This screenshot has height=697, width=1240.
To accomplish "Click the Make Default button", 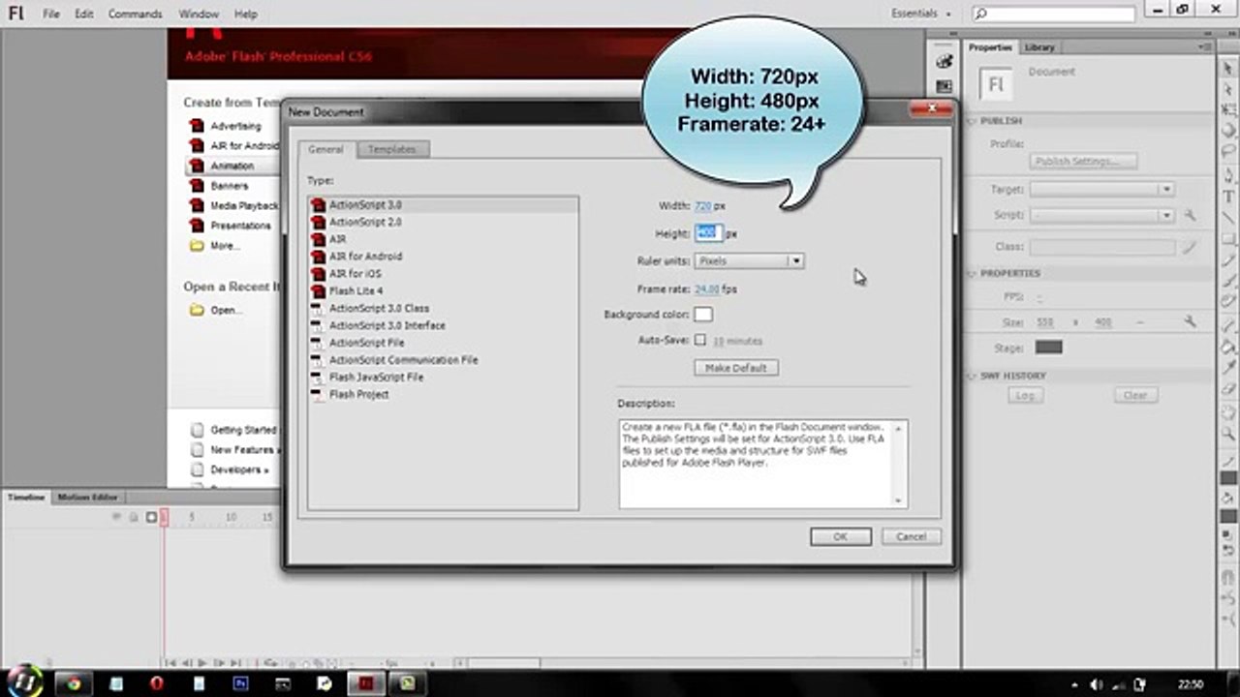I will coord(736,368).
